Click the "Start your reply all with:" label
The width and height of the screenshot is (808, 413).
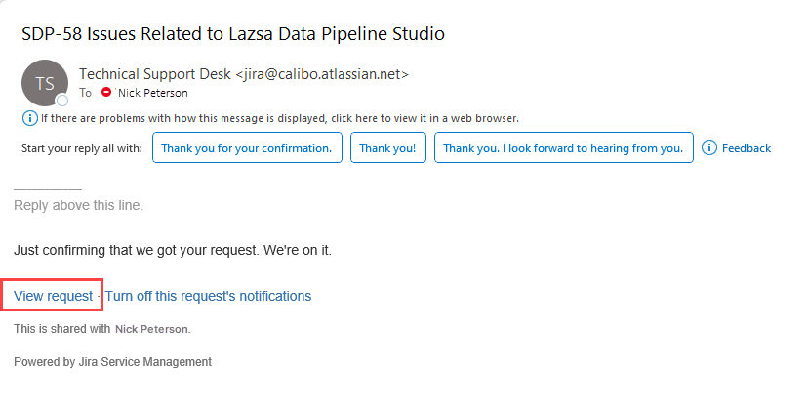tap(81, 148)
